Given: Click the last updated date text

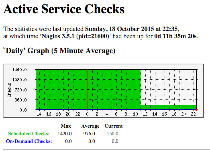Looking at the screenshot, I should (x=132, y=29).
